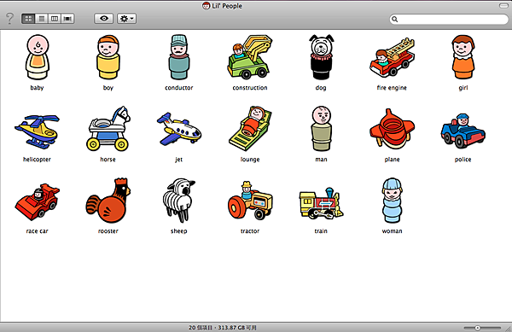The height and width of the screenshot is (332, 512).
Task: Click the search magnifier icon
Action: coord(395,20)
